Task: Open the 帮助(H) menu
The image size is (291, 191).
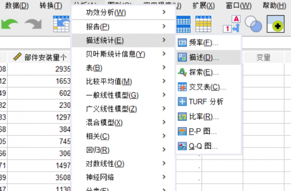Action: tap(274, 6)
